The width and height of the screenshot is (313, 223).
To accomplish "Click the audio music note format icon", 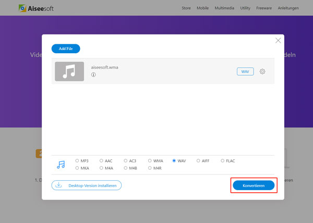I will coord(61,165).
